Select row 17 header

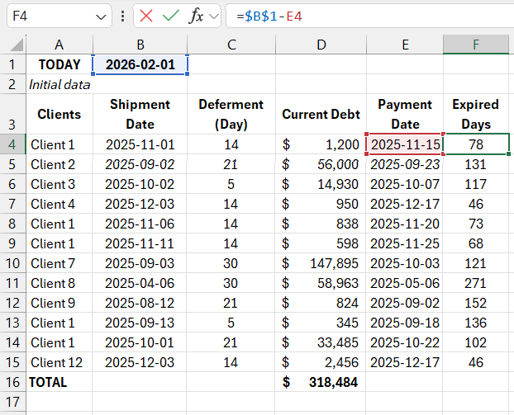click(x=12, y=402)
